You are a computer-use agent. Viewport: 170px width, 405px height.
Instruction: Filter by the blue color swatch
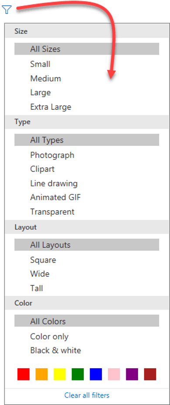click(x=96, y=374)
